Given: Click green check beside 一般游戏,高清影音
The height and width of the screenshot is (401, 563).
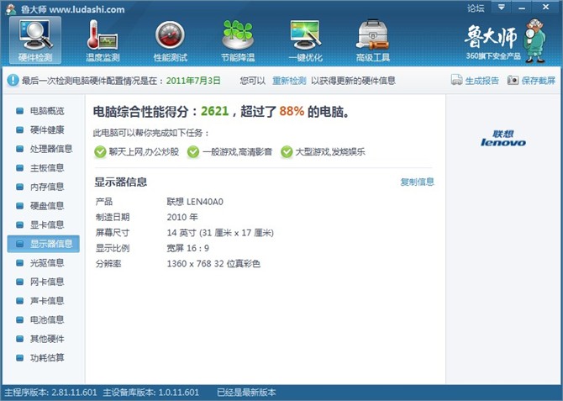Looking at the screenshot, I should coord(193,152).
